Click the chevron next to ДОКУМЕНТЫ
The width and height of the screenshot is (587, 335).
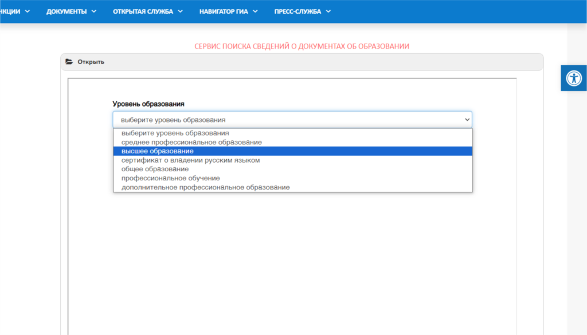pyautogui.click(x=94, y=11)
